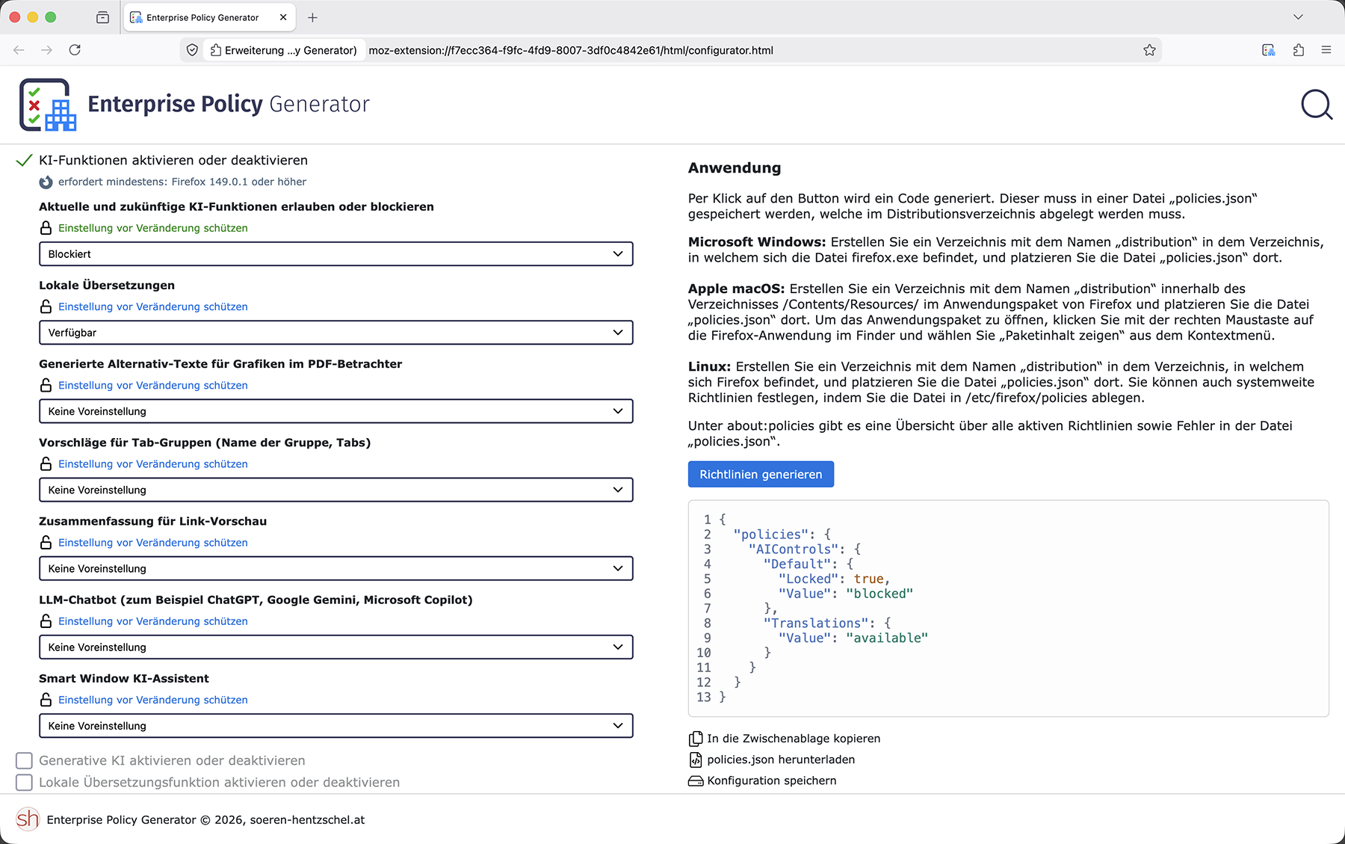Toggle lock for Lokale Übersetzungen setting
This screenshot has width=1345, height=844.
tap(46, 307)
